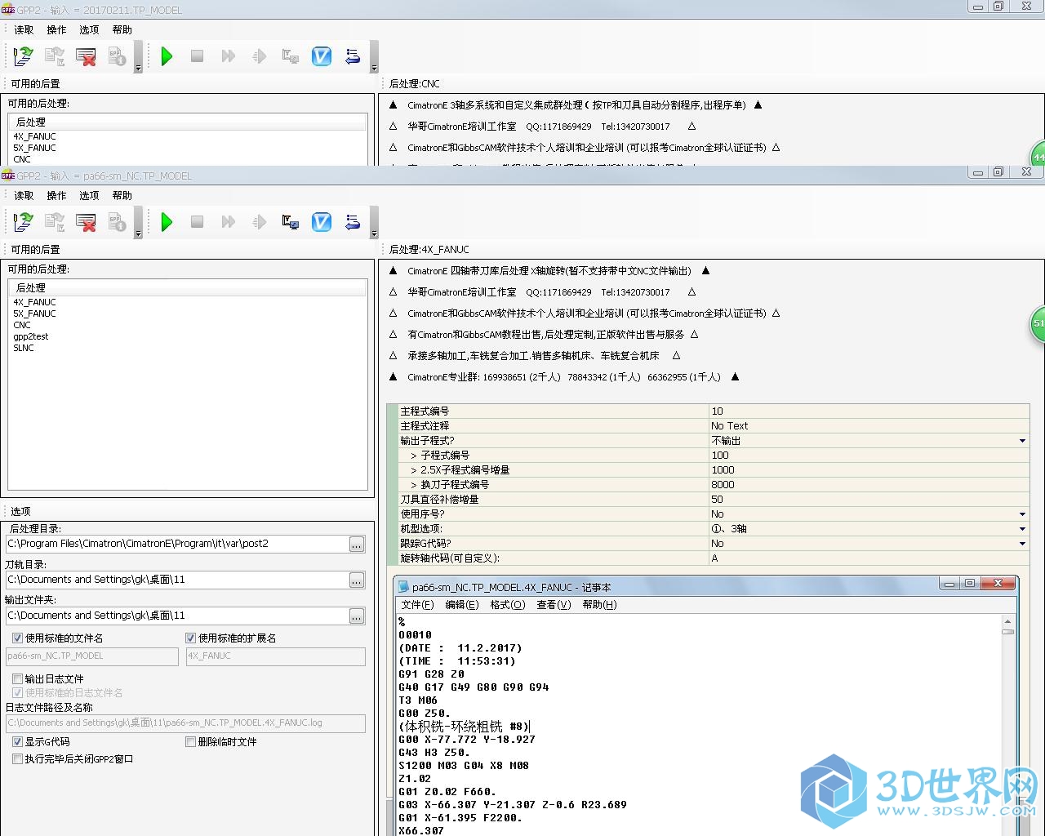This screenshot has height=836, width=1045.
Task: Open 读取 menu in pa66-sm_NC window
Action: [x=24, y=196]
